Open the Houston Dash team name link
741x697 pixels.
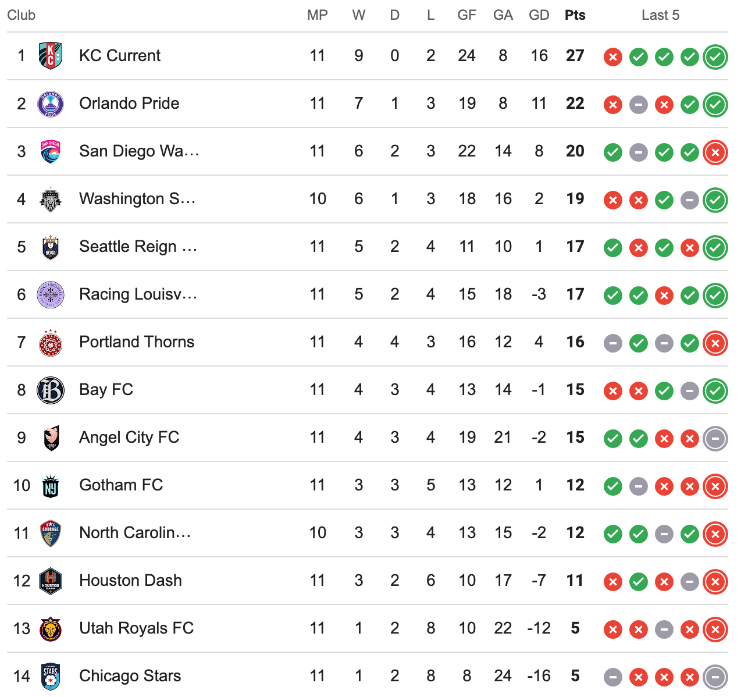130,581
